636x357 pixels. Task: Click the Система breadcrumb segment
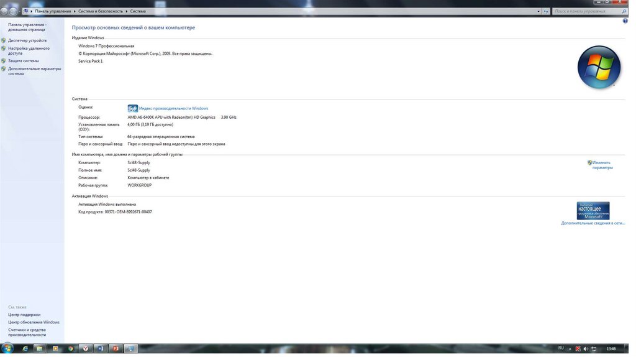click(138, 11)
